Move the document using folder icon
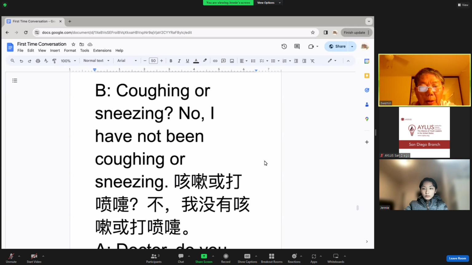Viewport: 472px width, 265px height. (82, 44)
